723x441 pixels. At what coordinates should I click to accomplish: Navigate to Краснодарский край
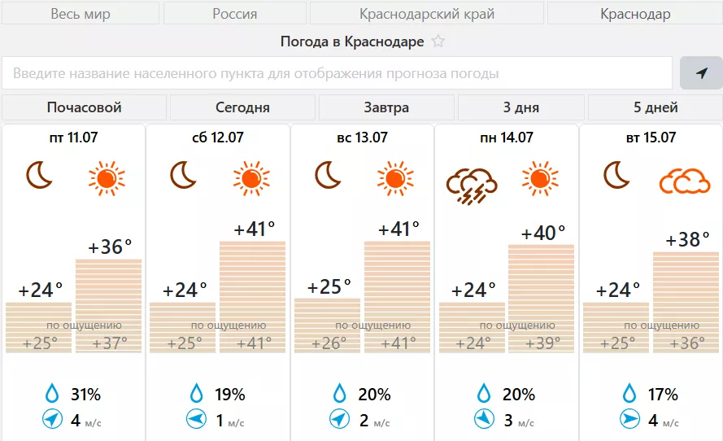coord(427,14)
